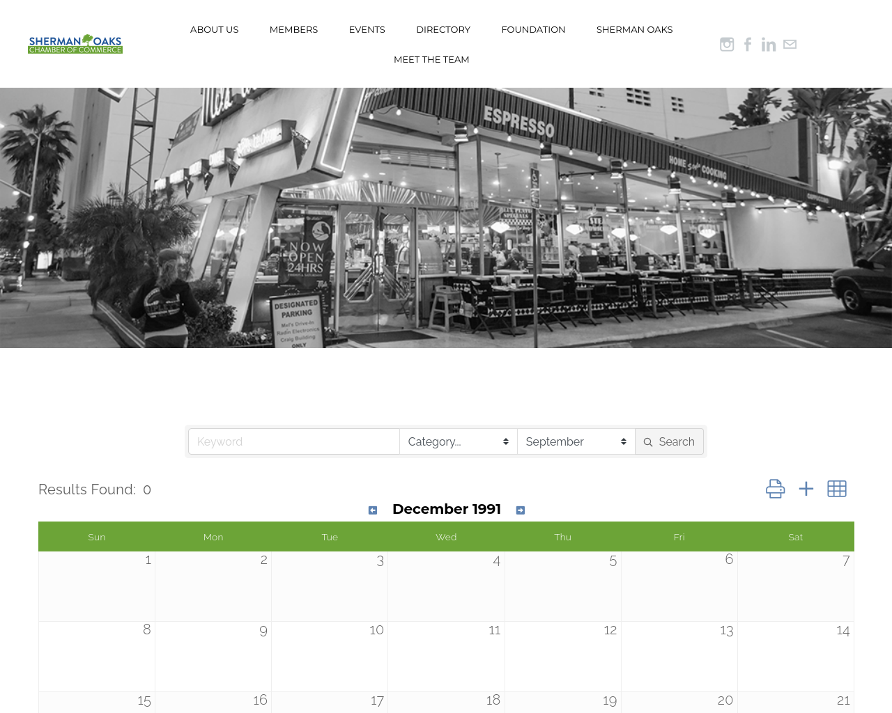Open the Sherman Oaks menu

pos(635,29)
